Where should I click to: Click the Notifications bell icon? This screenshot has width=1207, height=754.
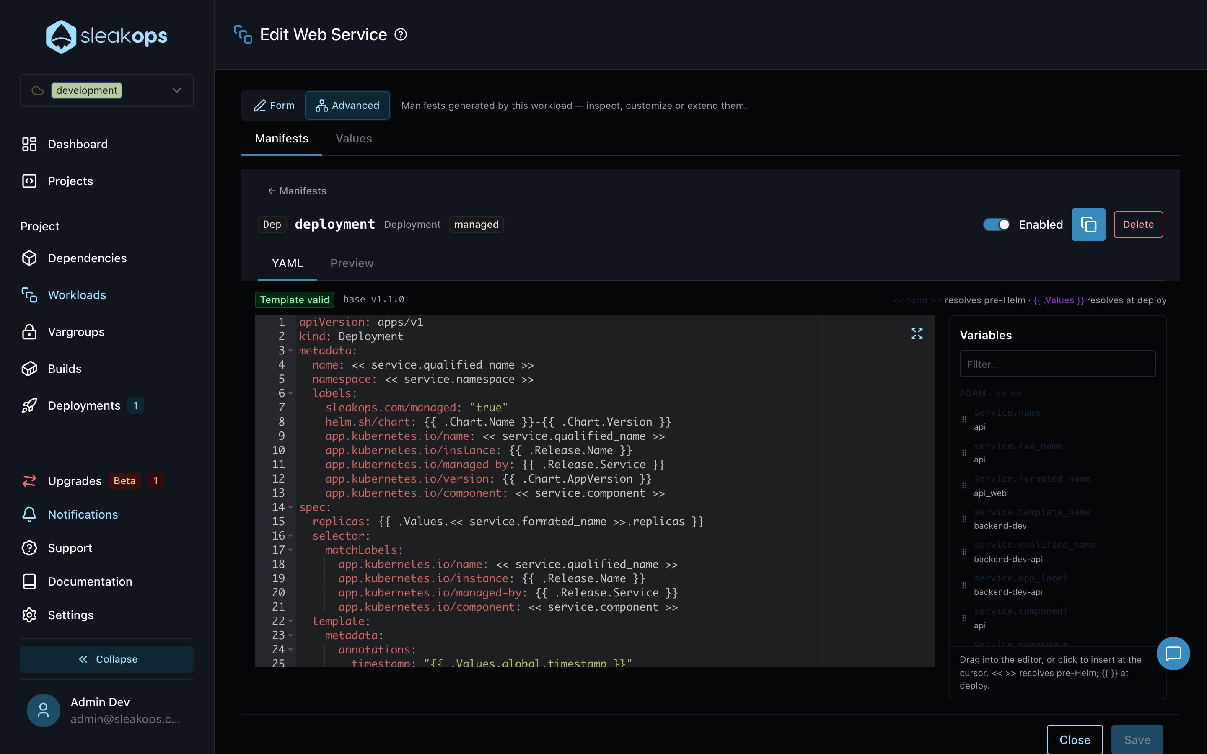29,514
